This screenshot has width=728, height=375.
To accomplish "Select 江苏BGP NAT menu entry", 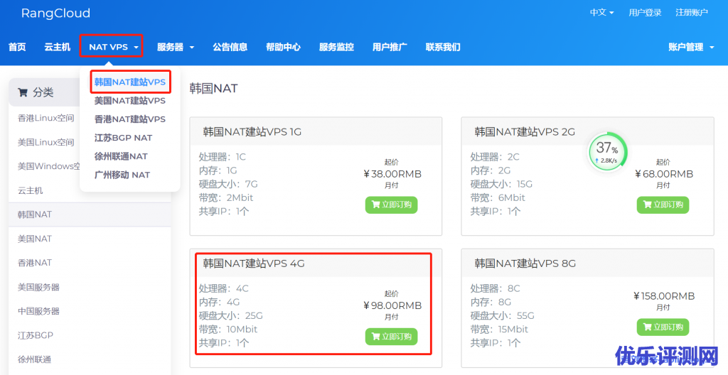I will pyautogui.click(x=123, y=138).
